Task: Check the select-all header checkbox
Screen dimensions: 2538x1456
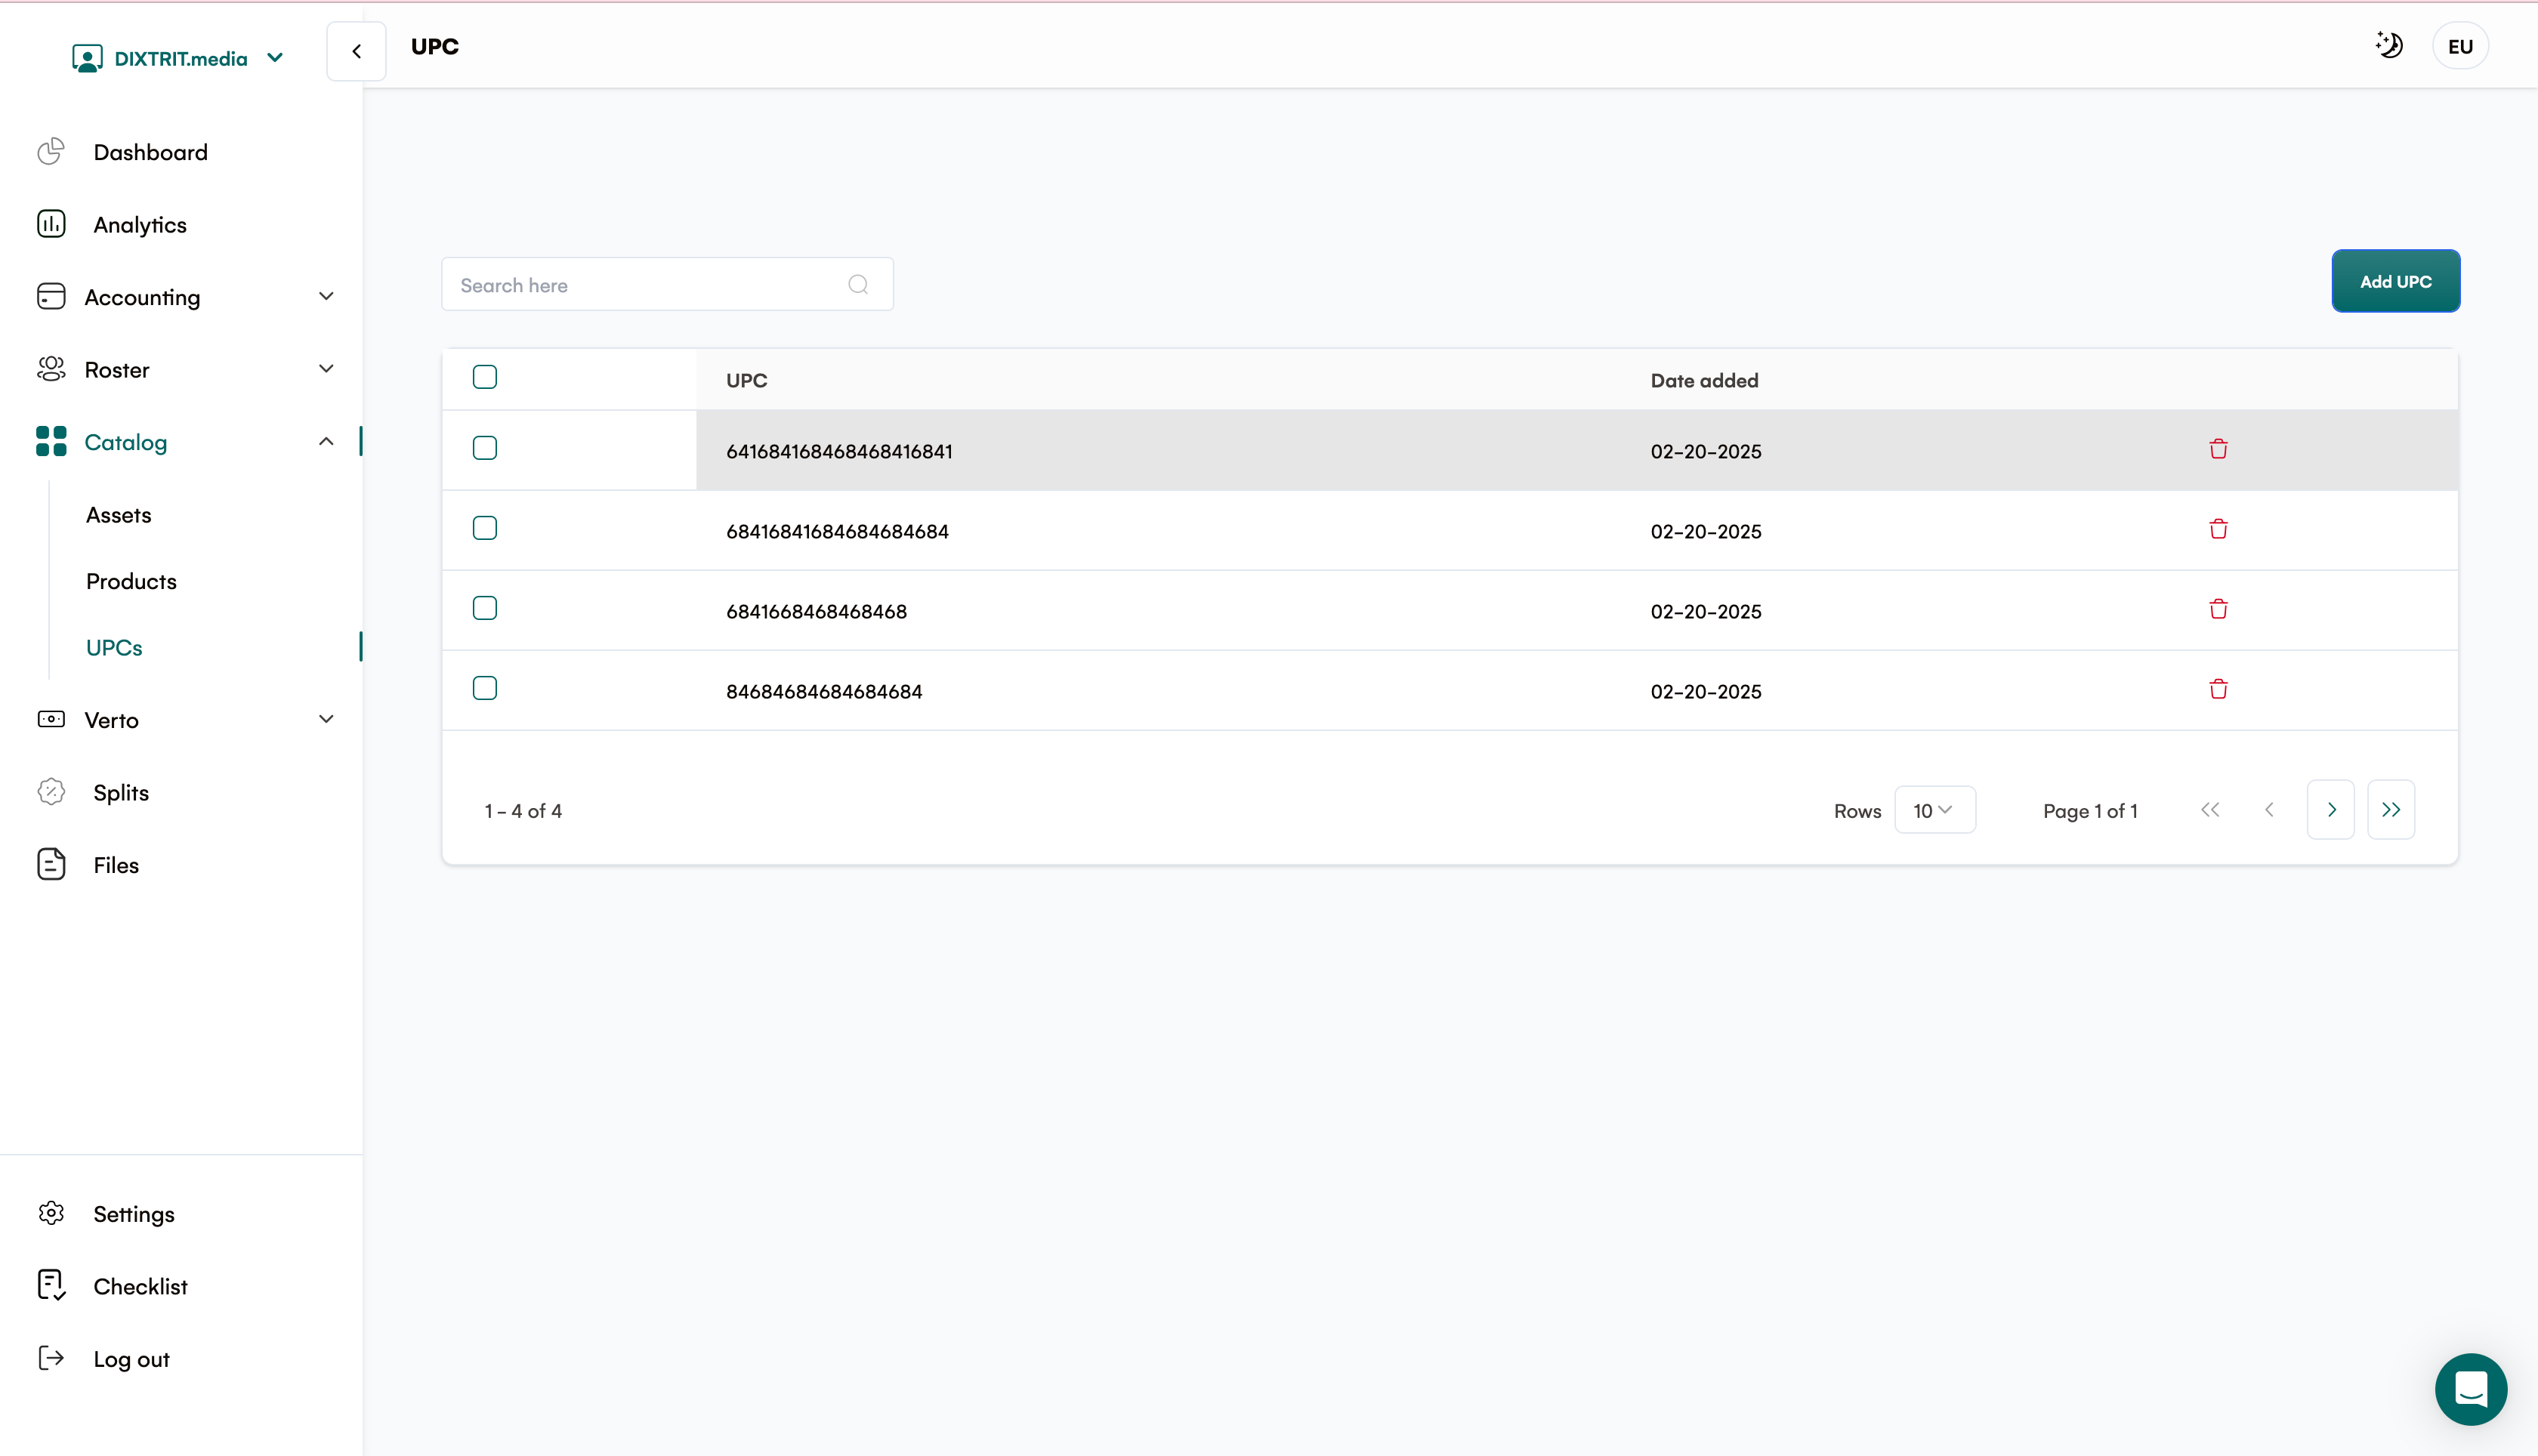Action: pyautogui.click(x=485, y=377)
